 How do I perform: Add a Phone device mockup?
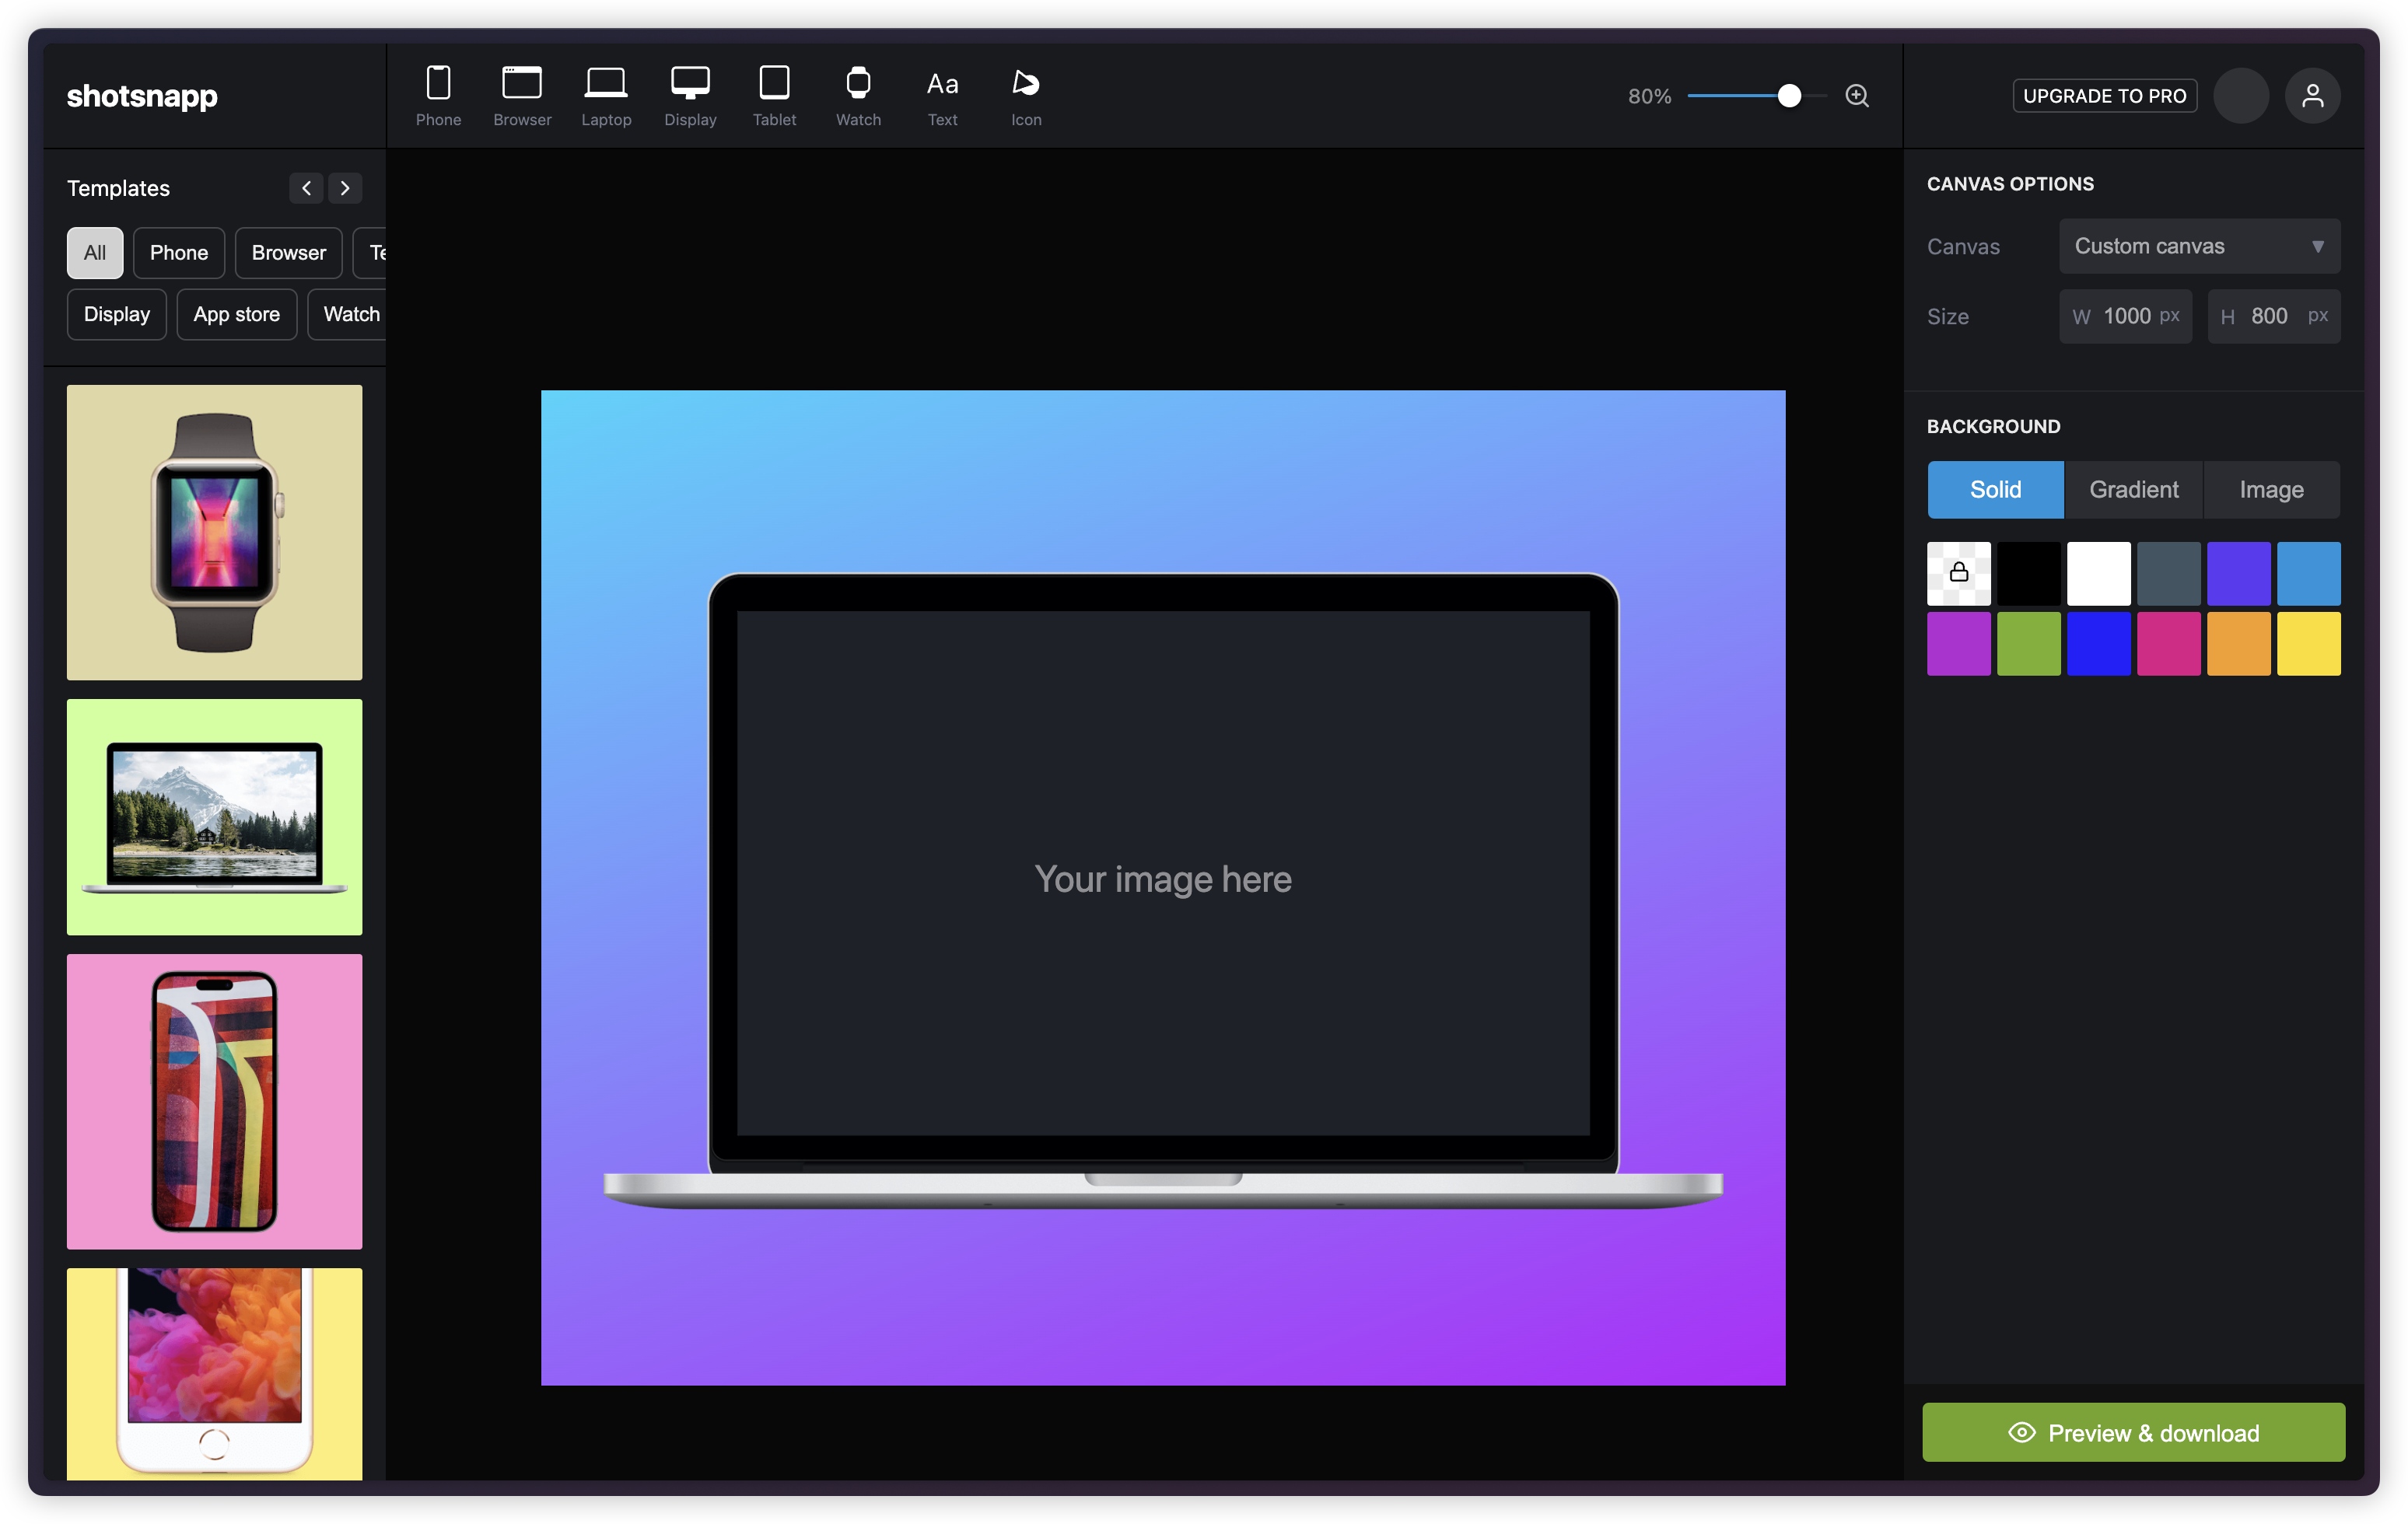(x=438, y=96)
